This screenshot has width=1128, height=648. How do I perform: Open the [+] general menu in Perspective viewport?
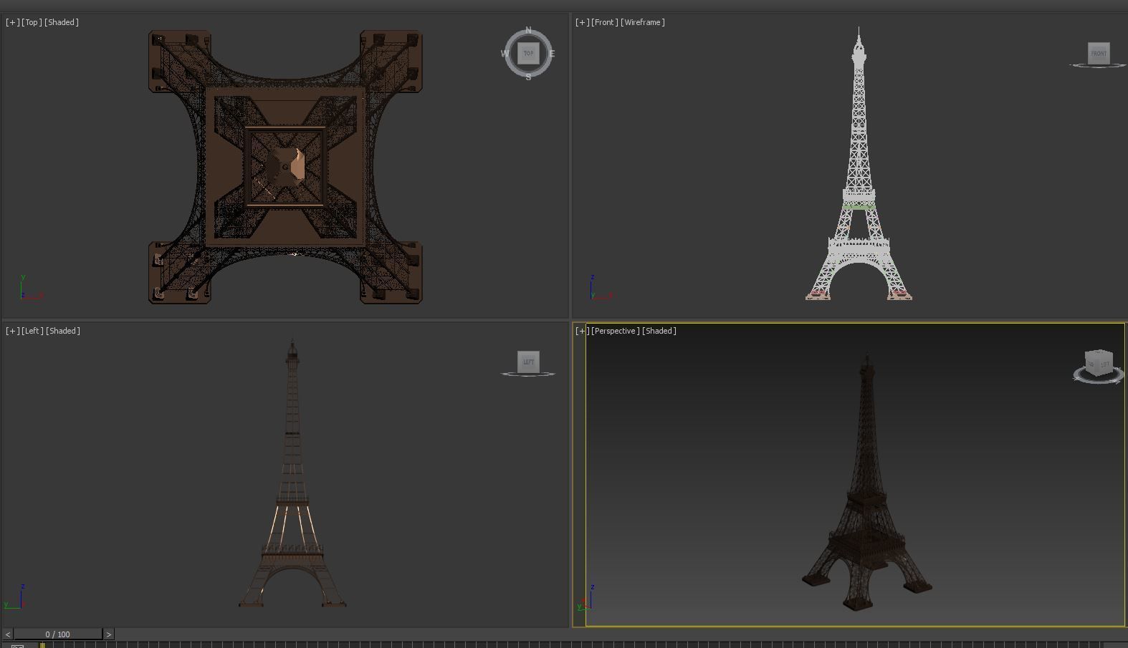tap(582, 331)
